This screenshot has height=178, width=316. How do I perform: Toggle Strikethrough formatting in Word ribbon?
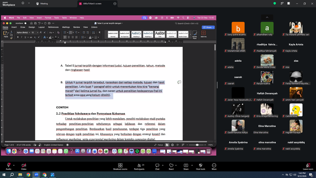(31, 38)
